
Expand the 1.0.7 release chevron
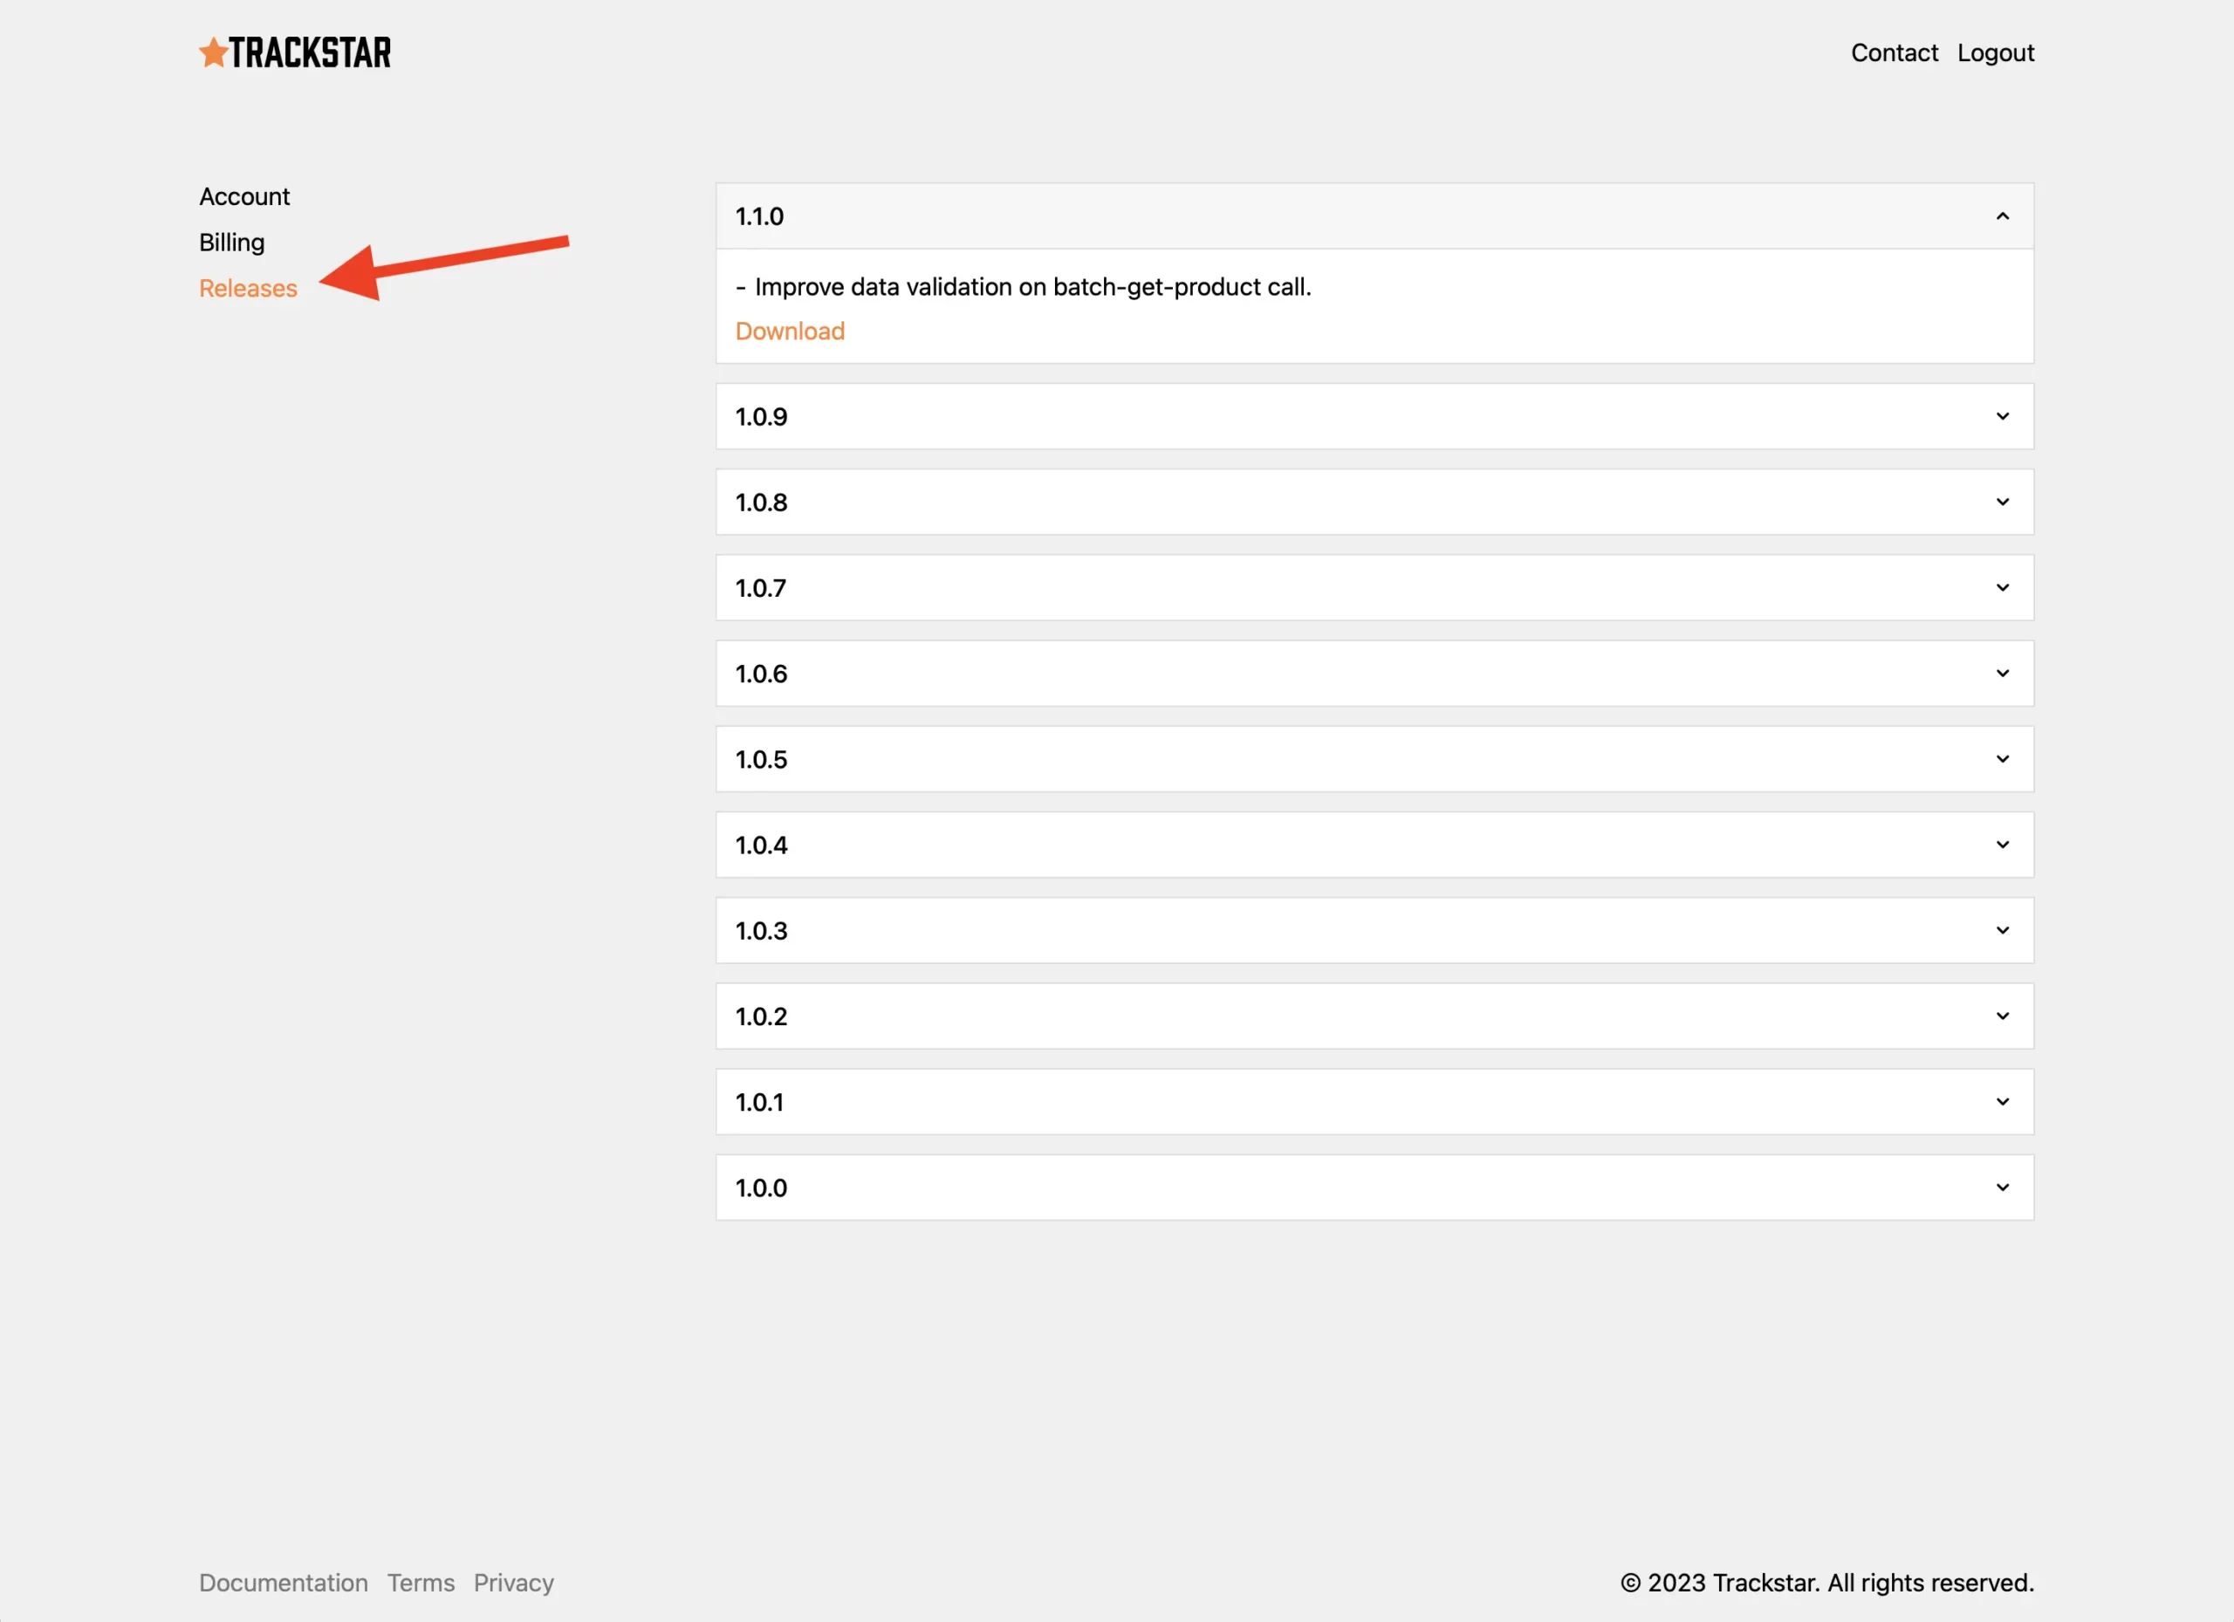click(2003, 588)
